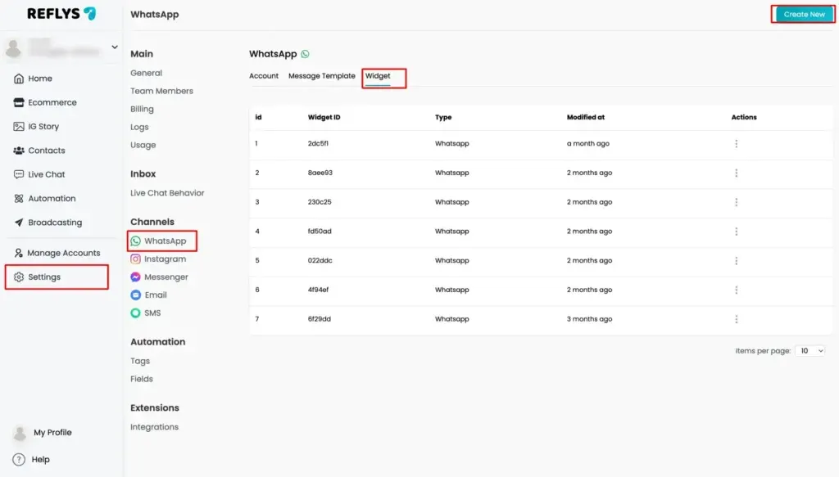Click the Email channel icon

pyautogui.click(x=136, y=295)
